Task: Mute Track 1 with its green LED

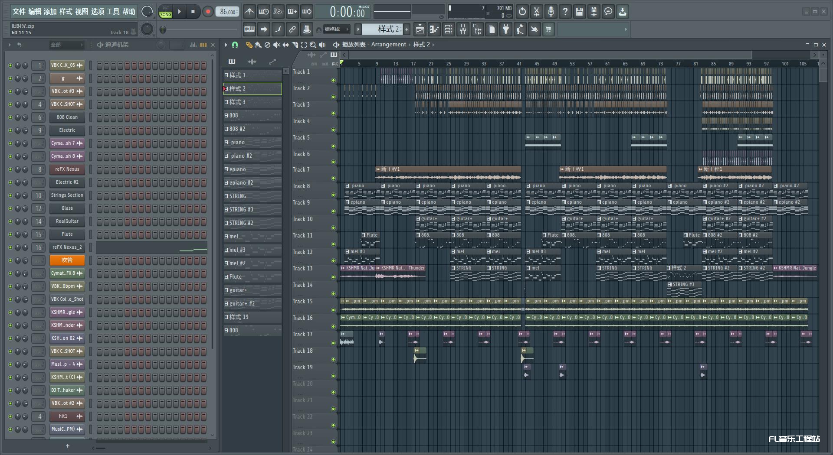Action: click(x=333, y=81)
